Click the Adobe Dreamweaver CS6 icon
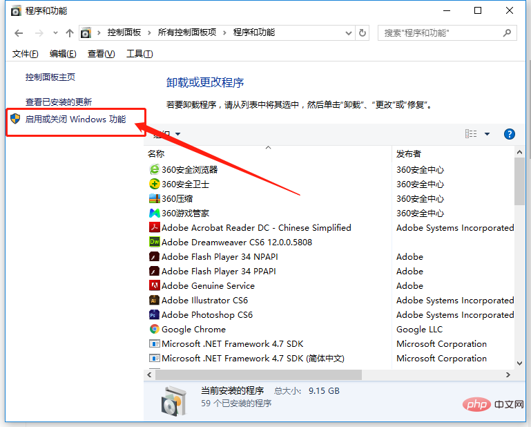 (x=155, y=242)
